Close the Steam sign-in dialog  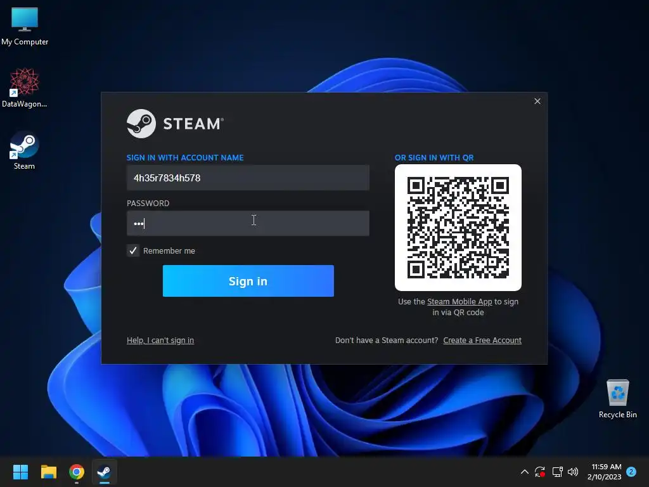tap(537, 101)
